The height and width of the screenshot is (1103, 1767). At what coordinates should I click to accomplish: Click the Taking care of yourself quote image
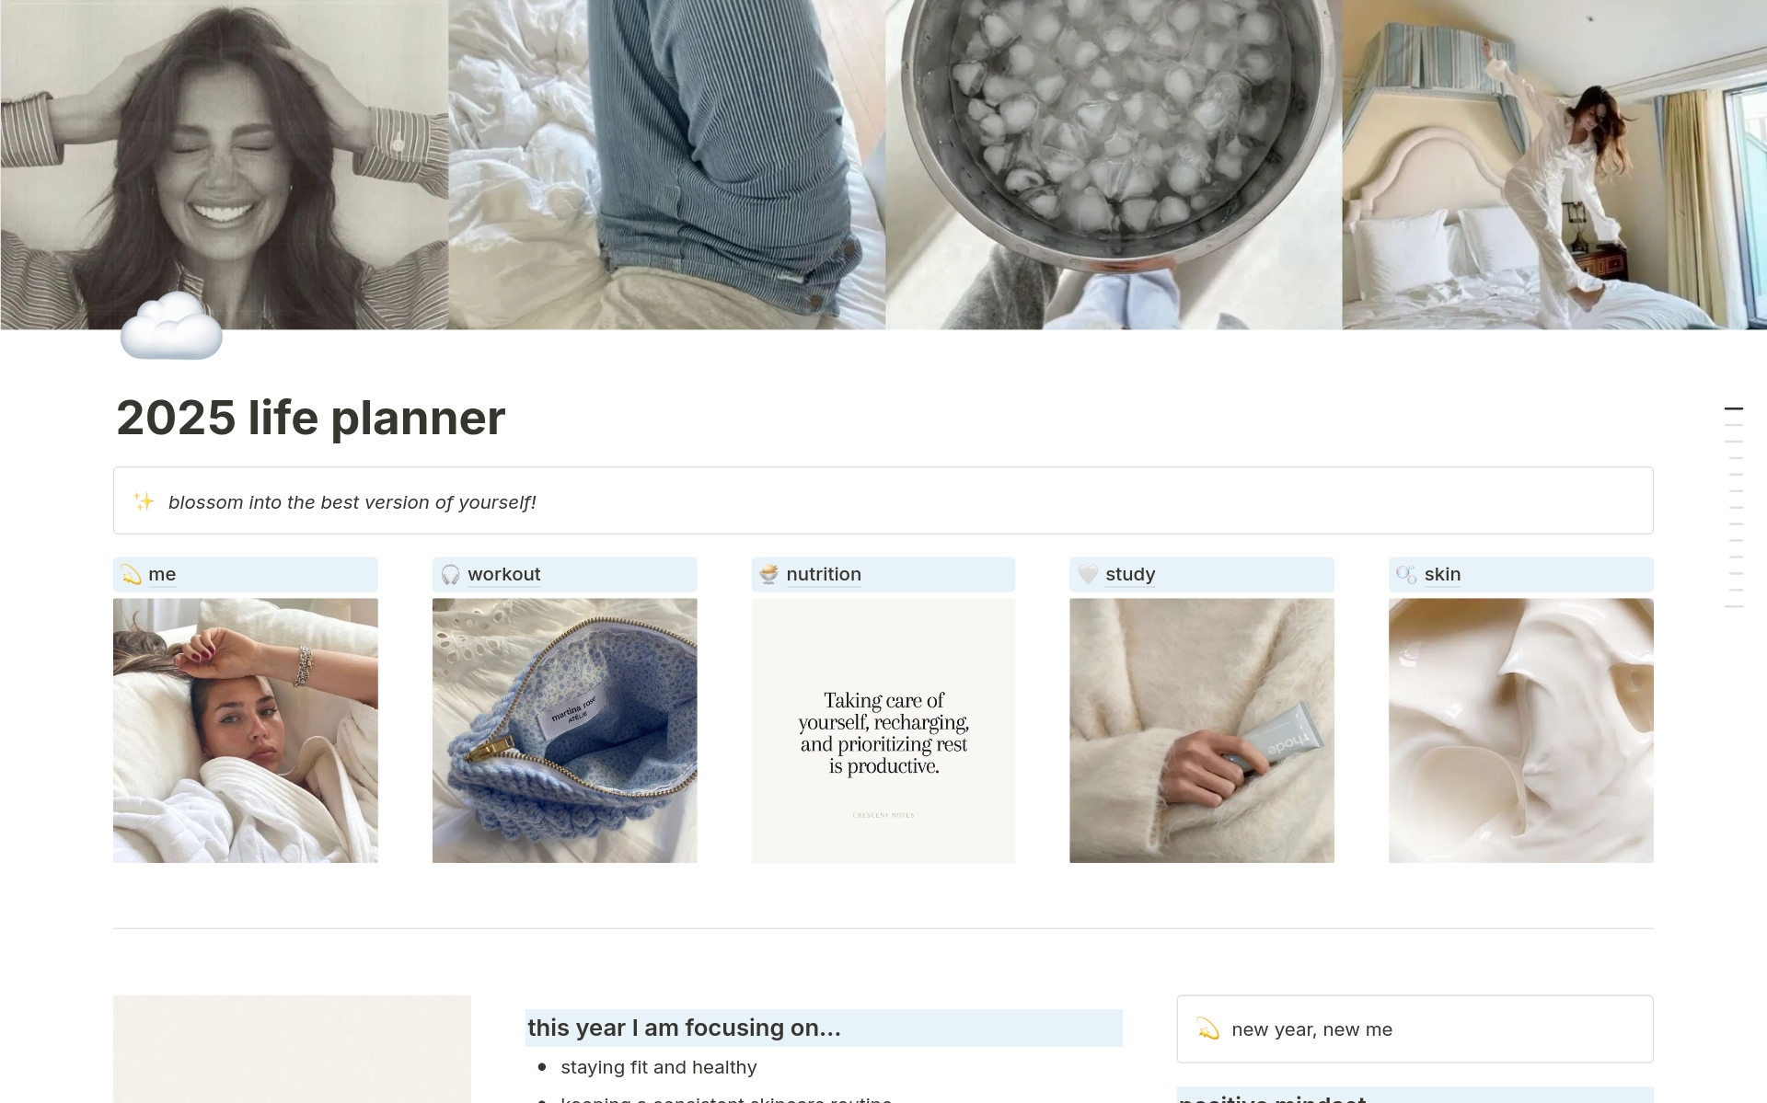point(883,730)
